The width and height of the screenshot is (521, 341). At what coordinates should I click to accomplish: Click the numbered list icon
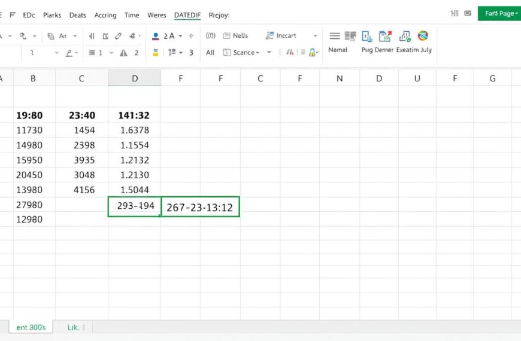(x=172, y=52)
